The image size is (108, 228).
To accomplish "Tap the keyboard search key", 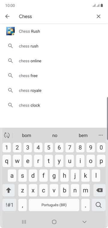I will coord(99,205).
